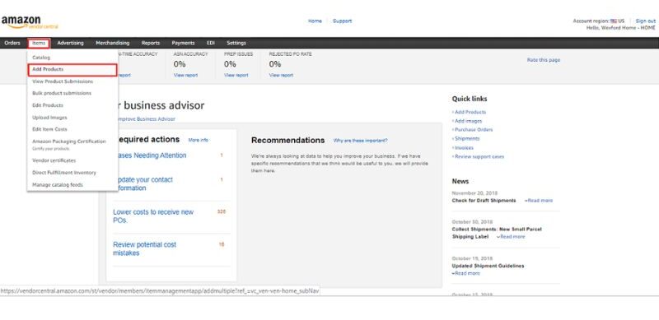Screen dimensions: 659x320
Task: Click the Recommendations heading
Action: tap(287, 141)
